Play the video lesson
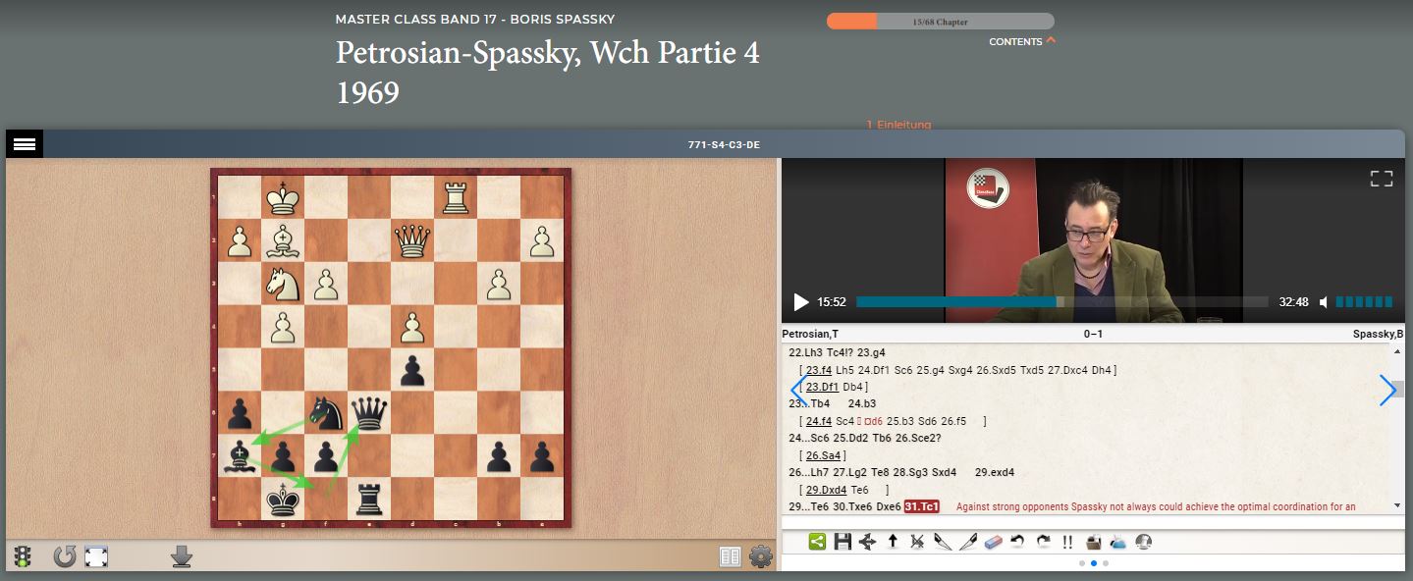The height and width of the screenshot is (581, 1413). pyautogui.click(x=801, y=302)
